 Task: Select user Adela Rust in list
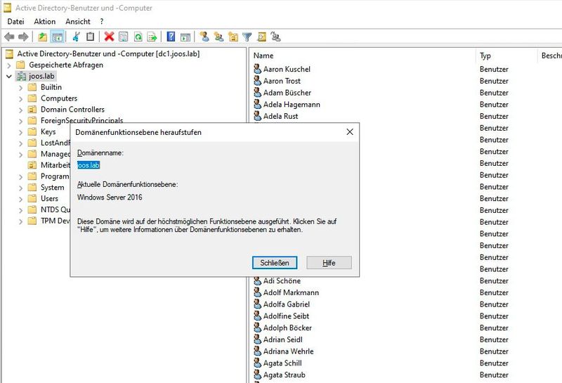(280, 116)
